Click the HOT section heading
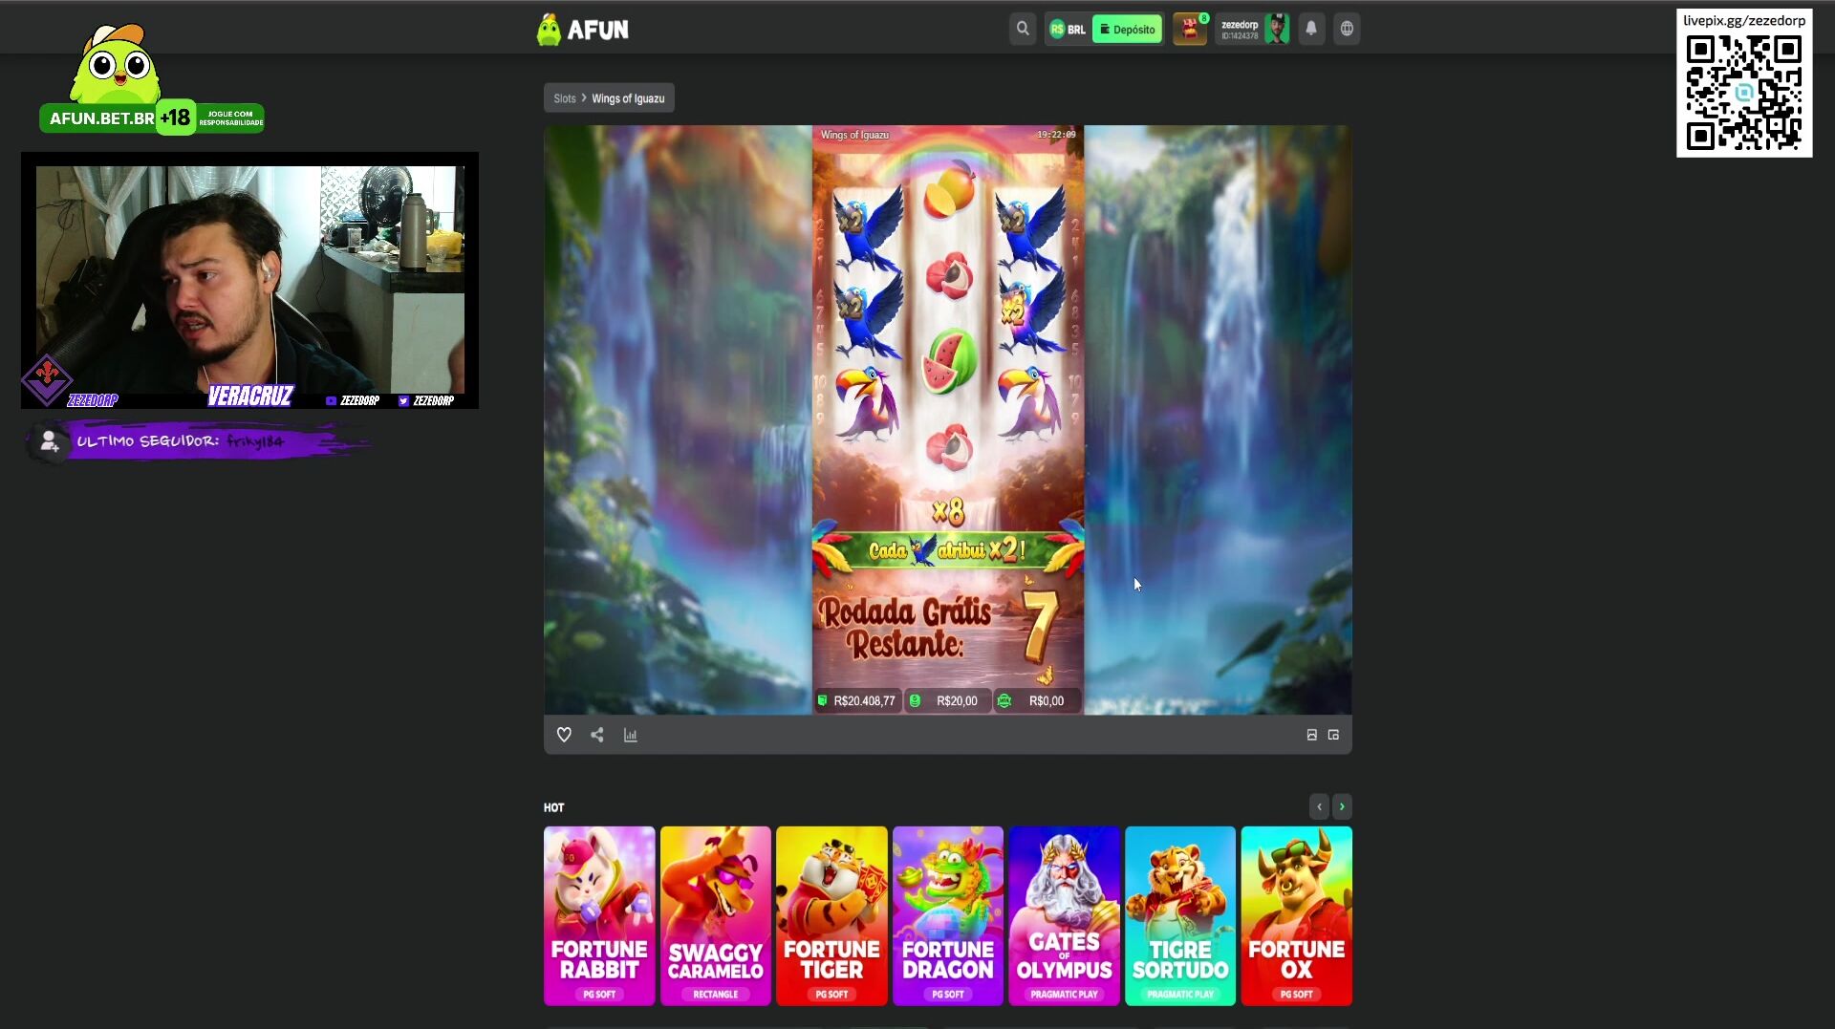Screen dimensions: 1835x1029 (554, 807)
